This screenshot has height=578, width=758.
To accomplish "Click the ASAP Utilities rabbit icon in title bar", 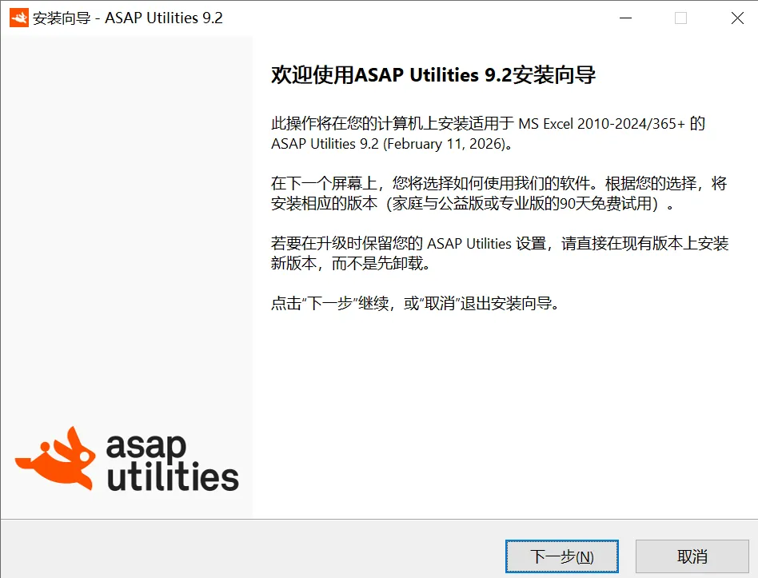I will [x=19, y=18].
